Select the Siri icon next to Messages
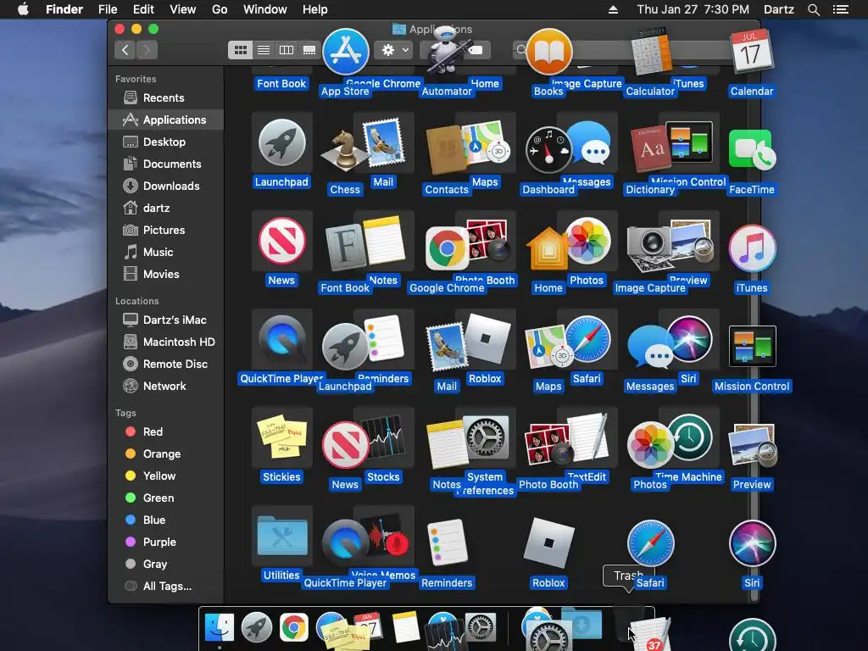868x651 pixels. click(x=689, y=339)
